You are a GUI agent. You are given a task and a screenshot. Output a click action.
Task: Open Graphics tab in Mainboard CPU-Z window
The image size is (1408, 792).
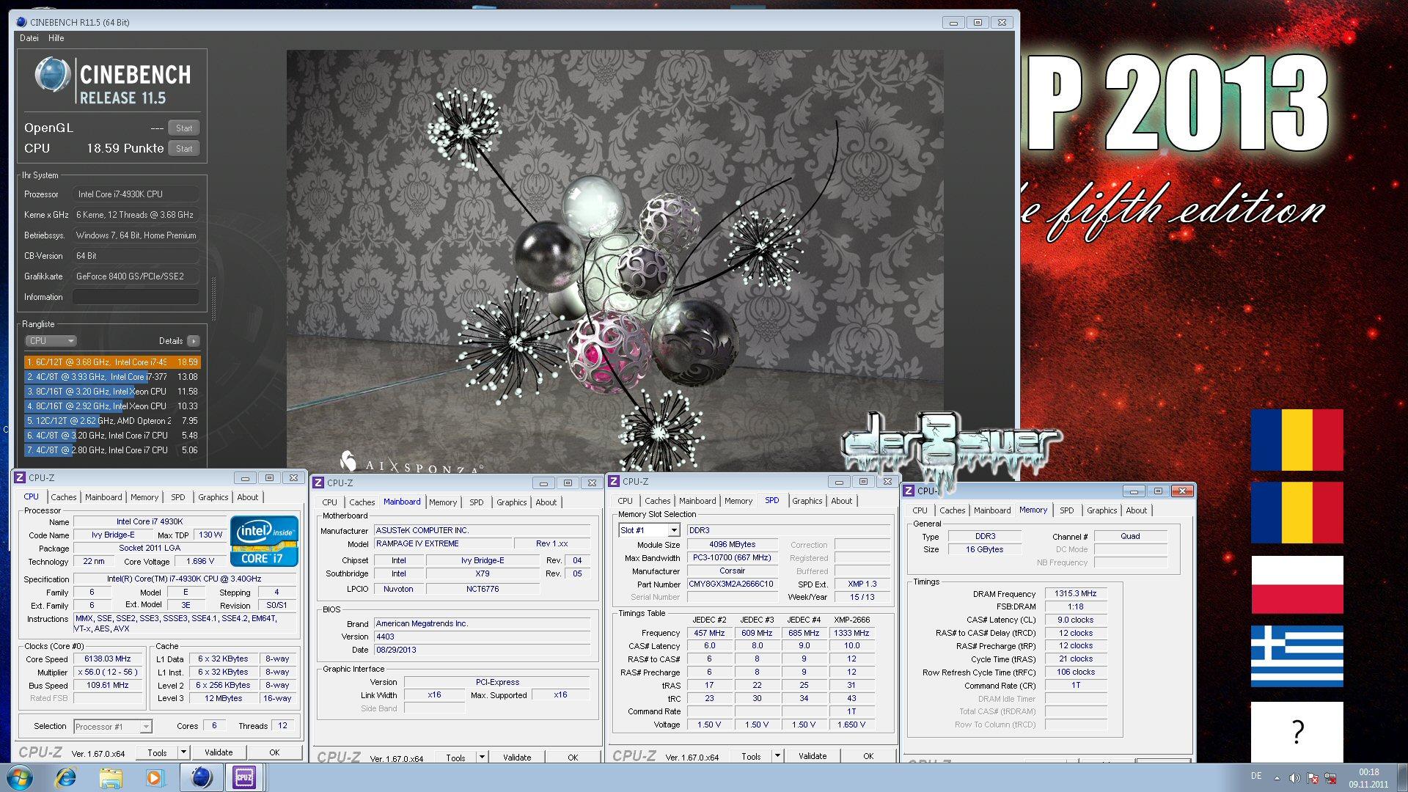512,502
